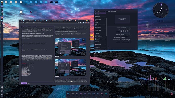The image size is (175, 98).
Task: Open General Behavior in settings sidebar
Action: tap(100, 44)
